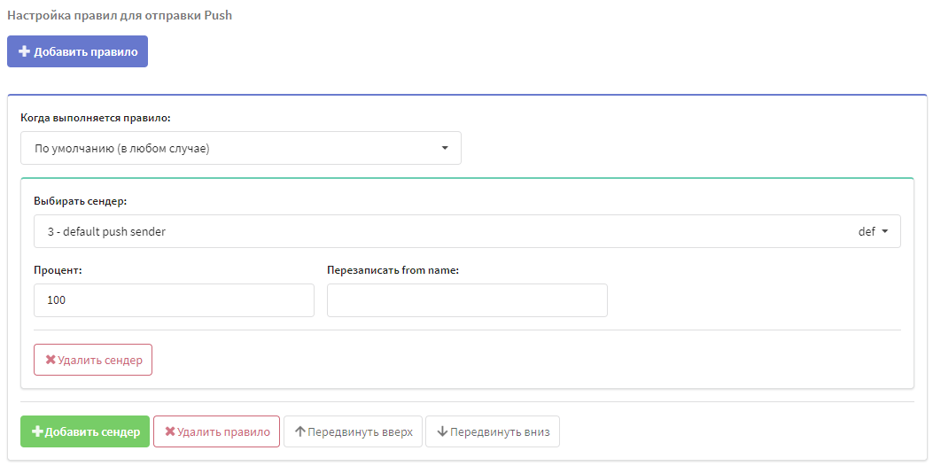This screenshot has height=466, width=933.
Task: Click the Удалить сендер button
Action: 93,360
